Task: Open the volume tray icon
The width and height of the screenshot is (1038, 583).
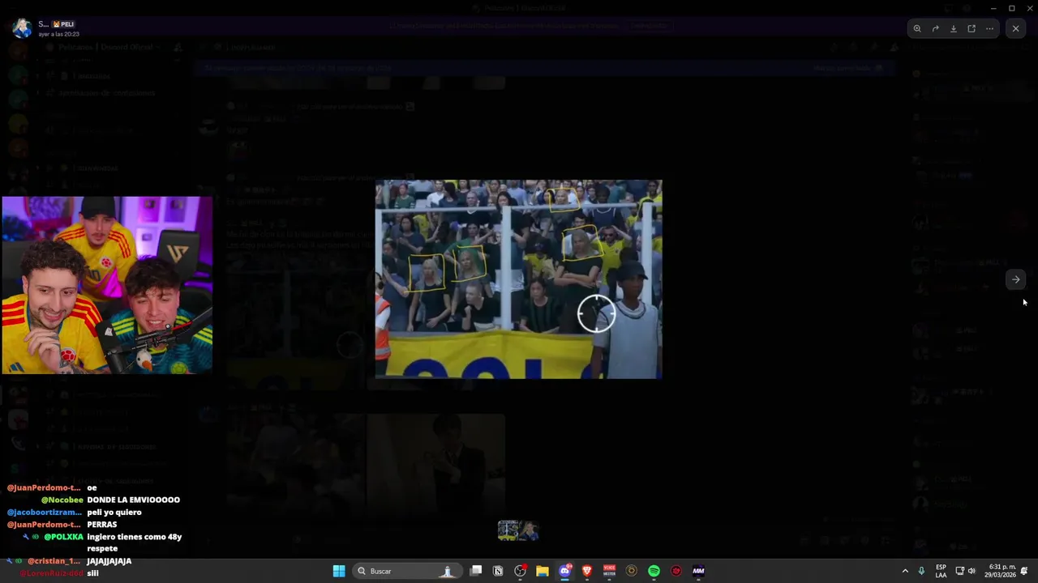Action: [972, 571]
